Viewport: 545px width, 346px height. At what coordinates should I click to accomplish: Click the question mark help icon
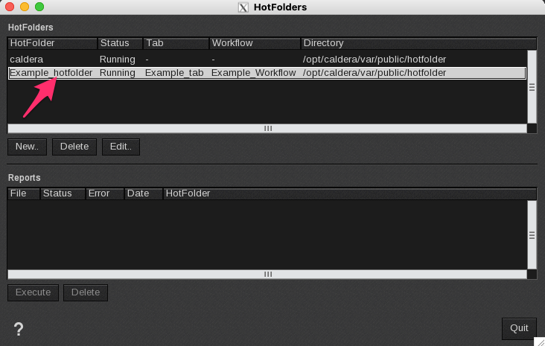[x=19, y=329]
